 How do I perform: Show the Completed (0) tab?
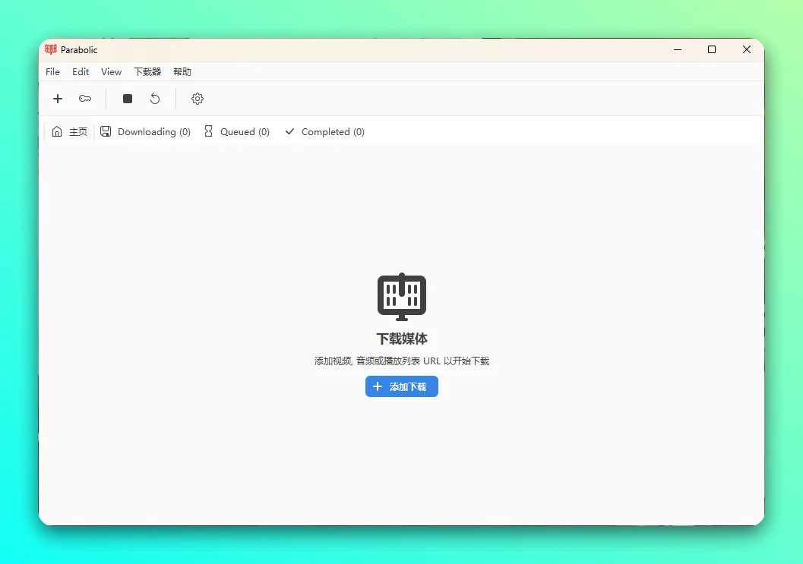tap(324, 132)
